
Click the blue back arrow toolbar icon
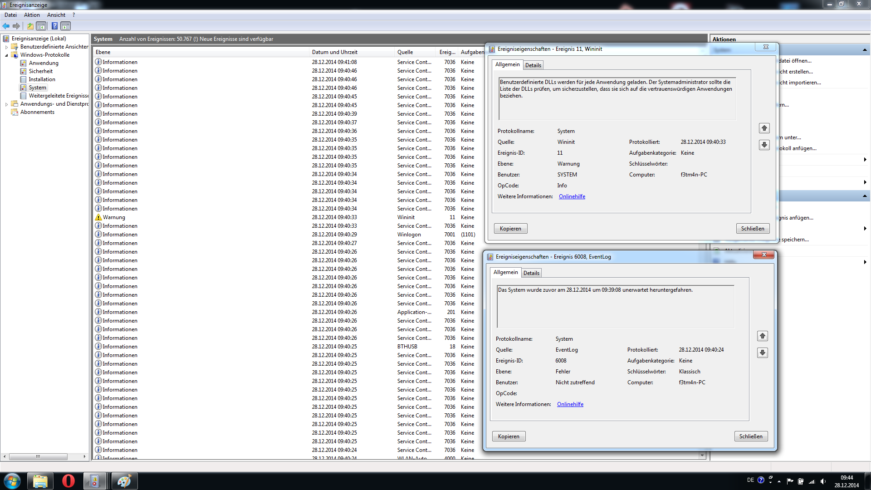click(6, 26)
